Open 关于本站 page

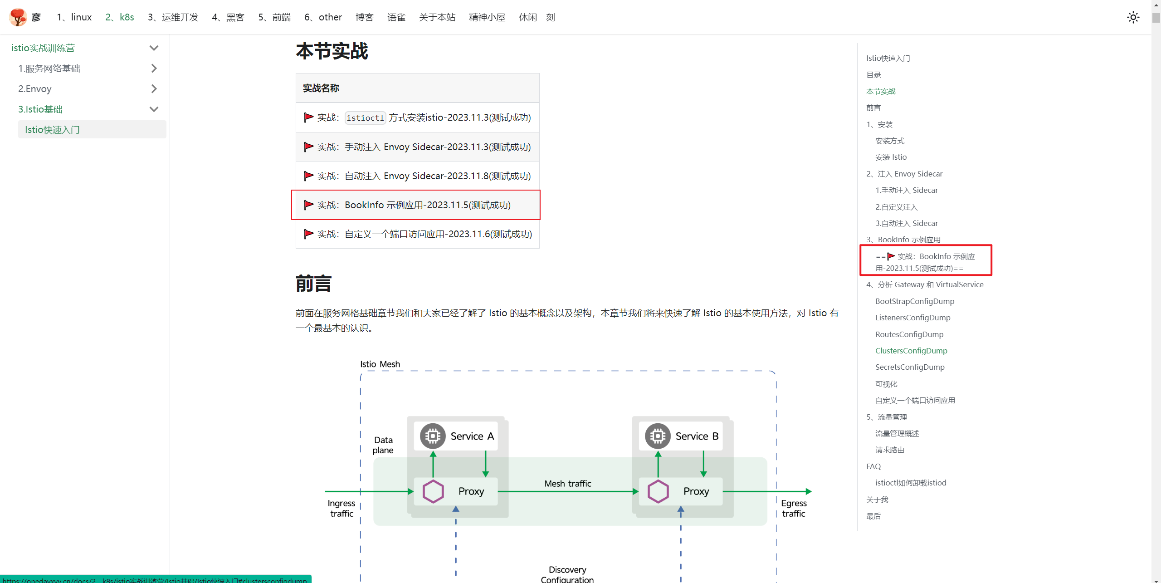click(437, 17)
